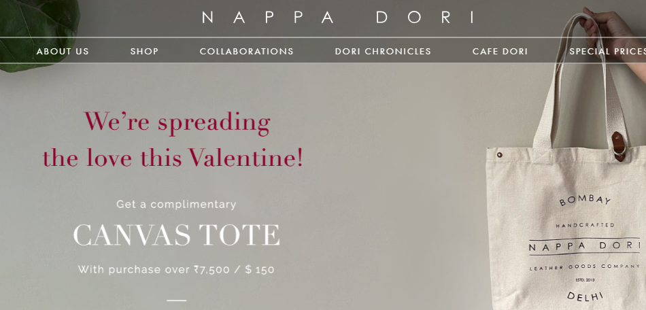Visit the Cafe Dori section
The width and height of the screenshot is (646, 310).
pyautogui.click(x=500, y=52)
